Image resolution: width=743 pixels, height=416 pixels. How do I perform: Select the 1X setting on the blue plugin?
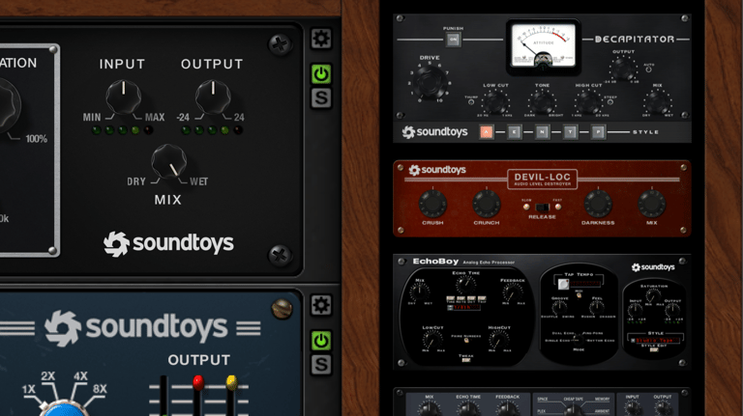28,389
